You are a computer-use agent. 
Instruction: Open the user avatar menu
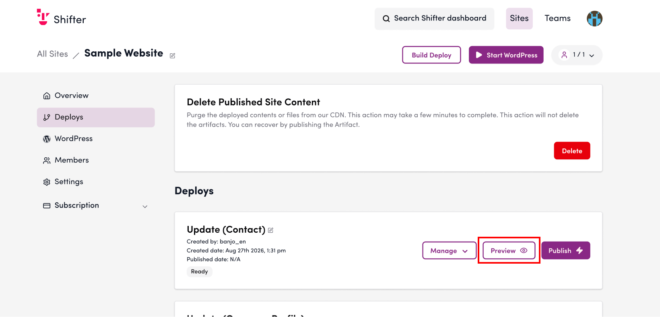(x=594, y=18)
